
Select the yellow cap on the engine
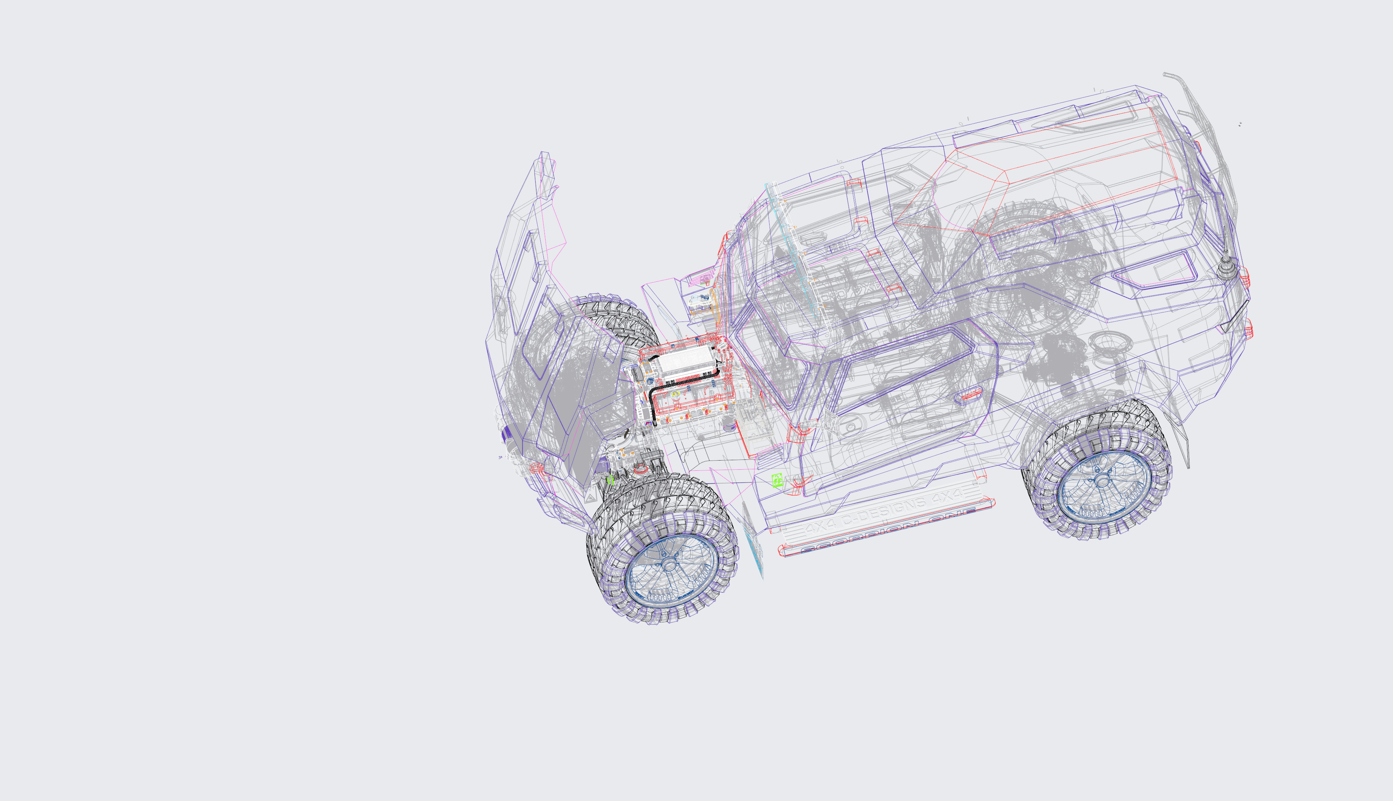(675, 394)
